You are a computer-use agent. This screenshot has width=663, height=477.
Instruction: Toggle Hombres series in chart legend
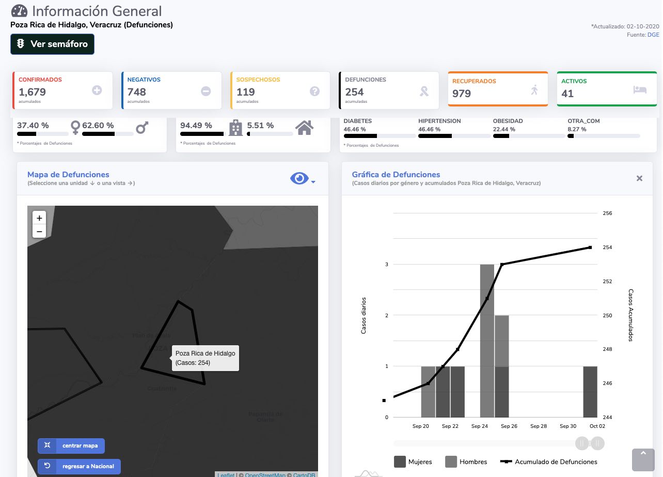466,462
